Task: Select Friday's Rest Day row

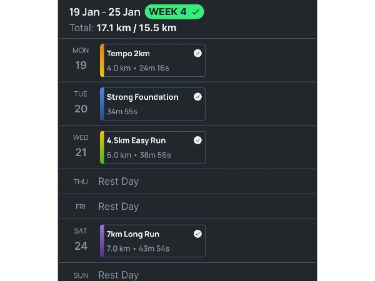Action: 118,207
